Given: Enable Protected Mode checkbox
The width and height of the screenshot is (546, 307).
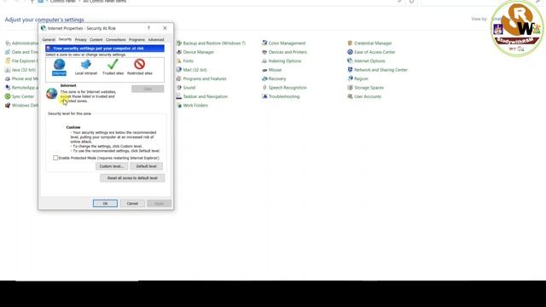Looking at the screenshot, I should click(55, 158).
